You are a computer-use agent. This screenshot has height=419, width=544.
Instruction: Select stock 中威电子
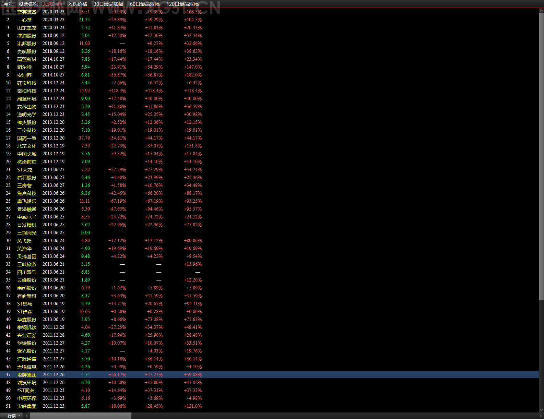pyautogui.click(x=27, y=217)
